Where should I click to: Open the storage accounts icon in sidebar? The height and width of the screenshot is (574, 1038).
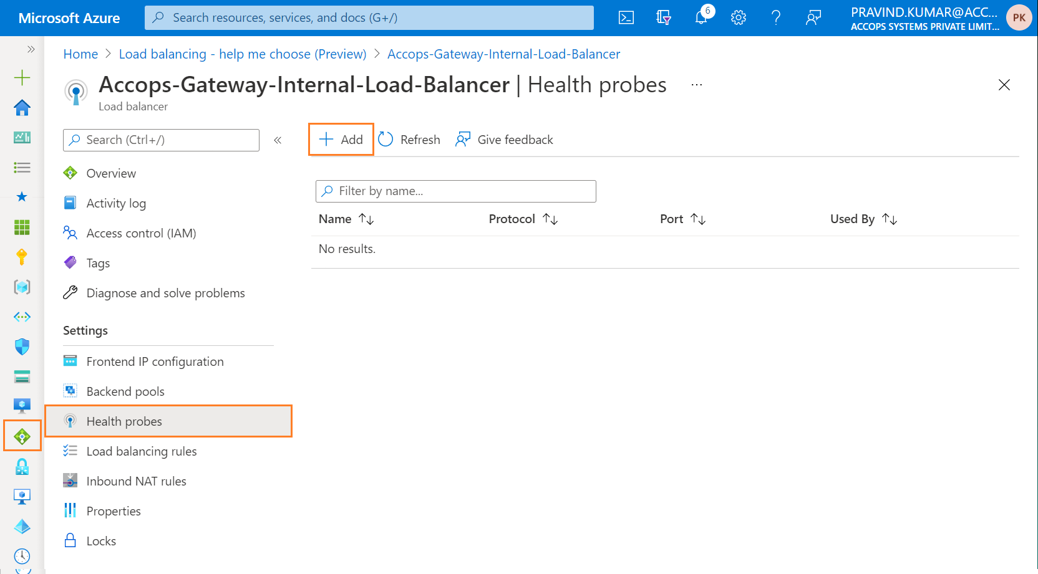[22, 376]
